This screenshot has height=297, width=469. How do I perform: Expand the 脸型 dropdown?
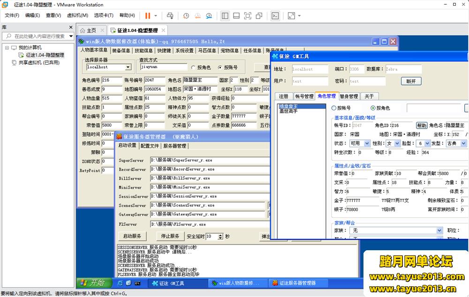(427, 144)
